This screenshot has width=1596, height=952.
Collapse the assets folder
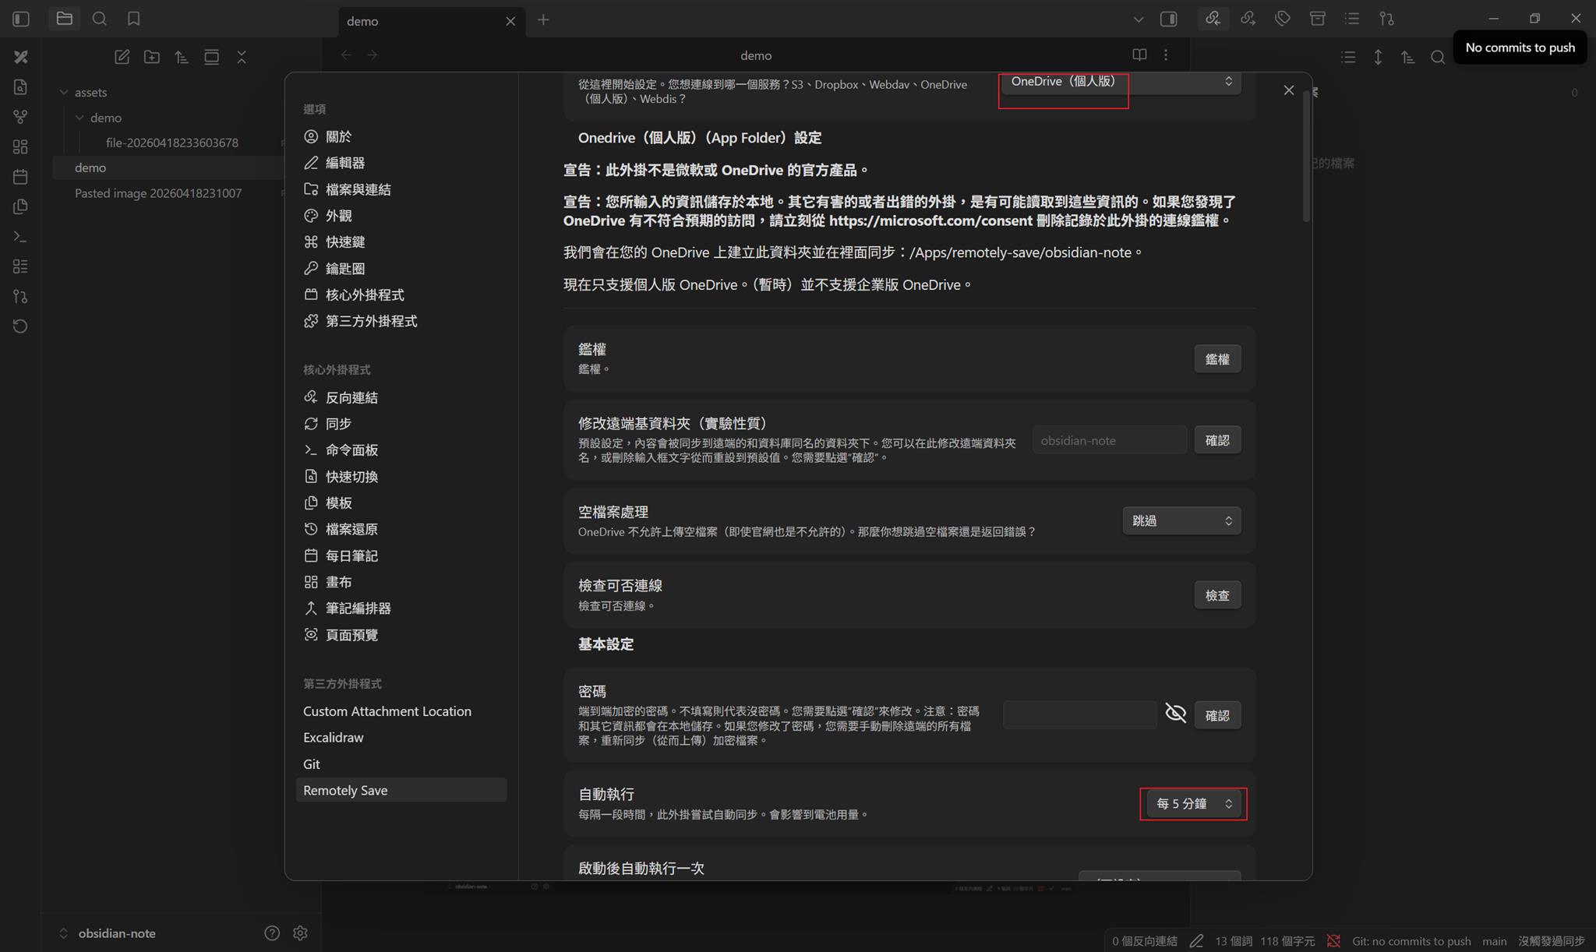65,92
